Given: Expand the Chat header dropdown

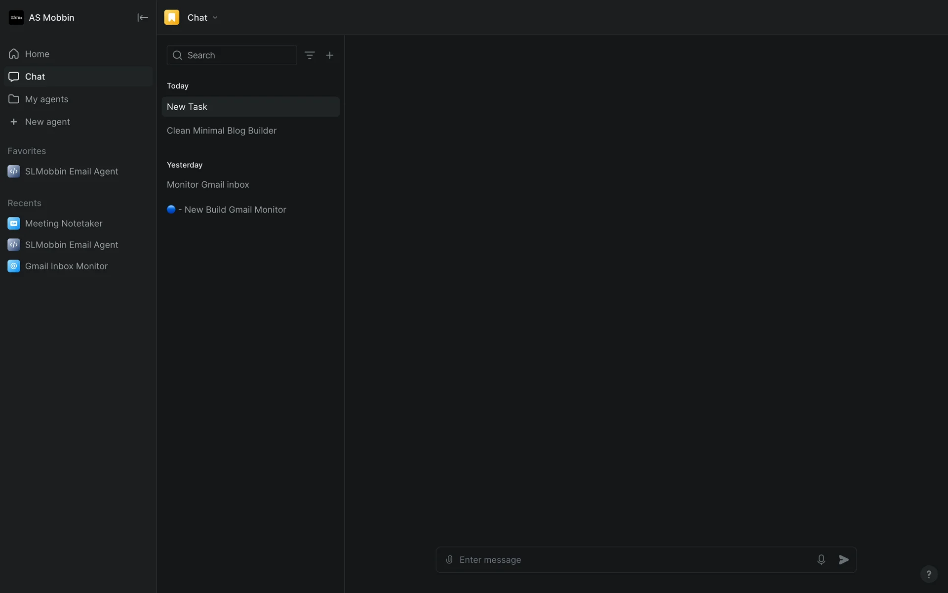Looking at the screenshot, I should (215, 18).
